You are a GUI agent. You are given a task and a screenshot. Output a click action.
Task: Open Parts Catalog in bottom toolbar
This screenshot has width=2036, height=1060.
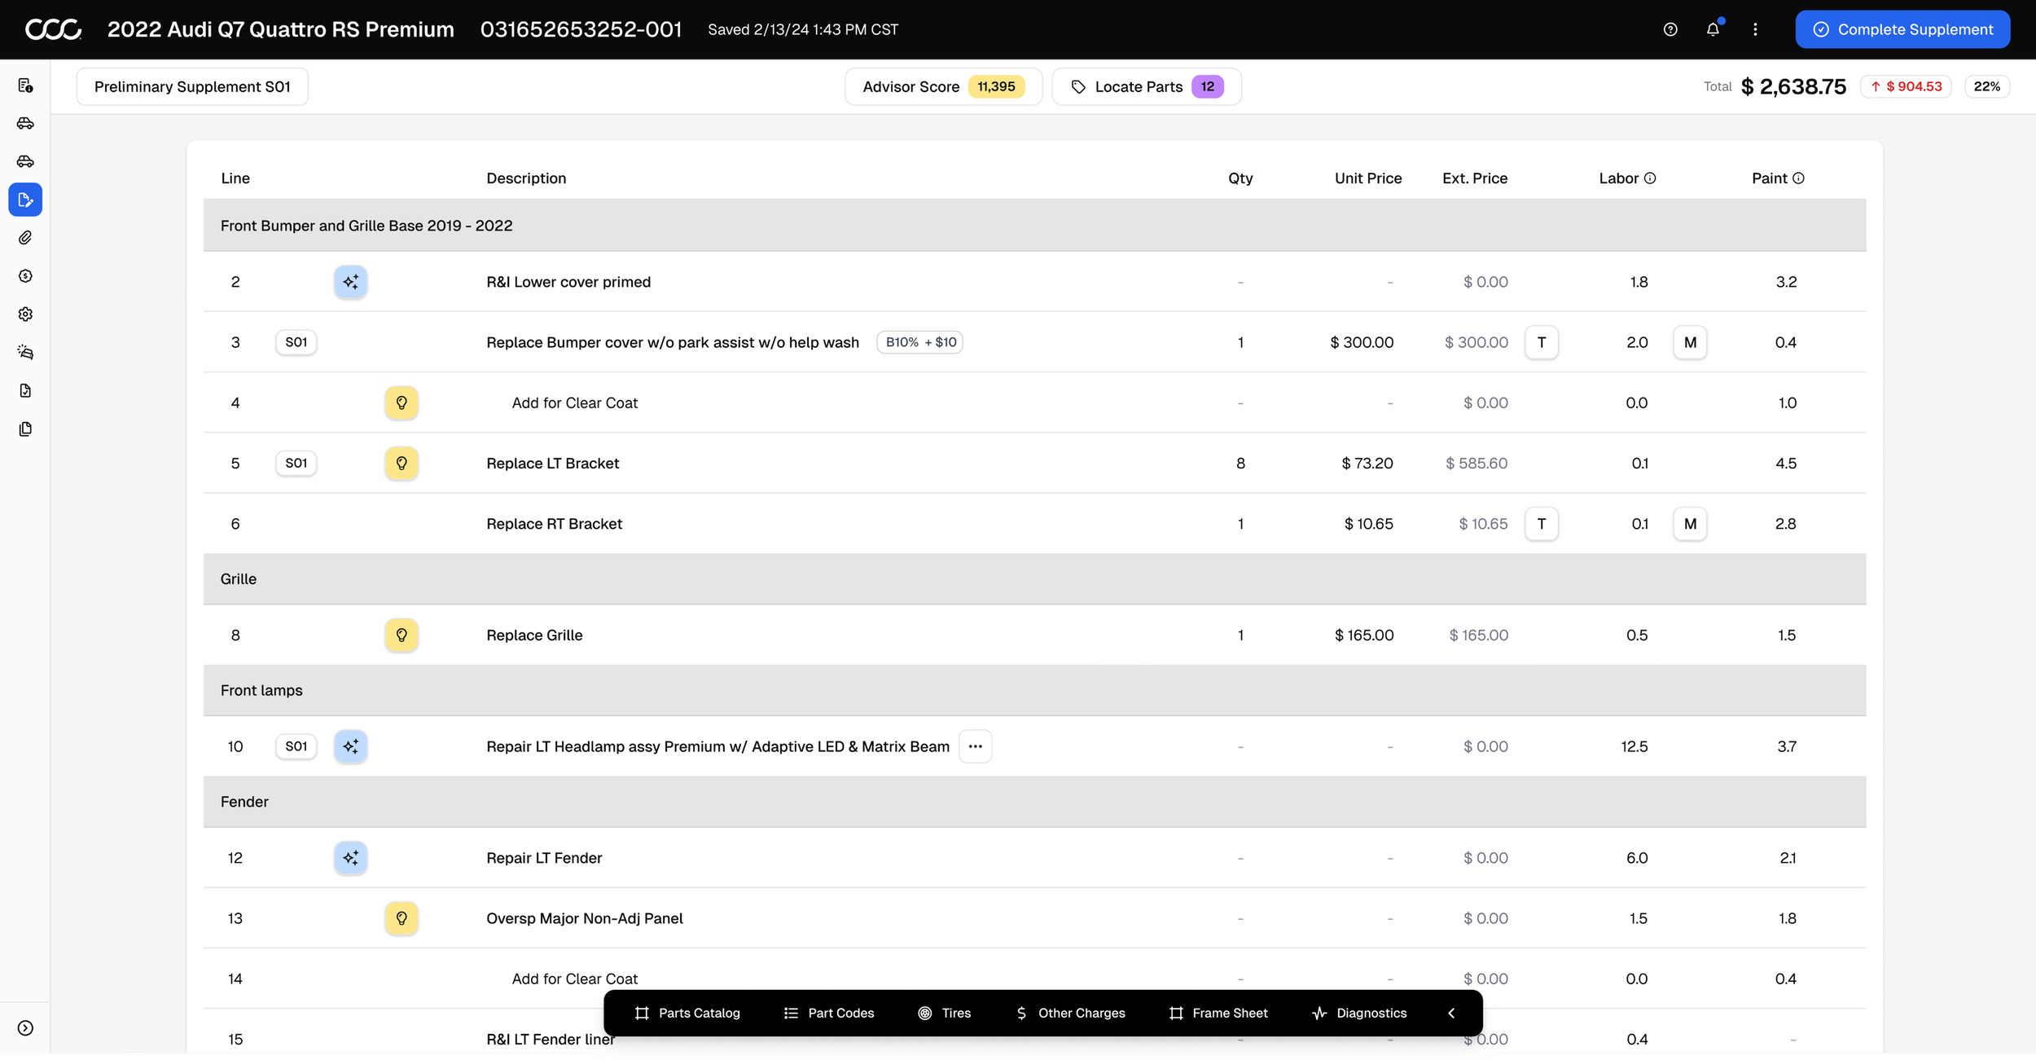[x=687, y=1013]
